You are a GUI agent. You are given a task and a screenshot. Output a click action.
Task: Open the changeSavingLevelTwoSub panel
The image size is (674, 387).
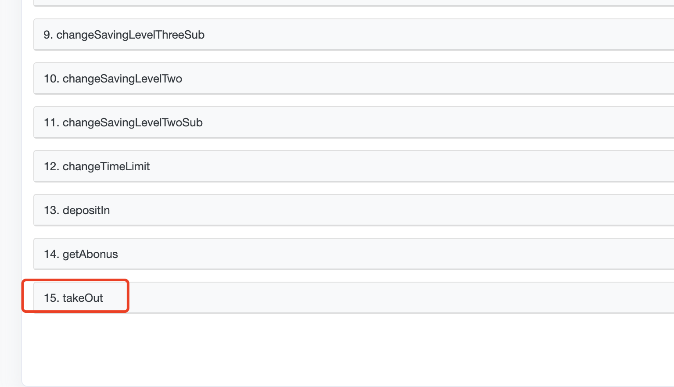click(x=351, y=122)
